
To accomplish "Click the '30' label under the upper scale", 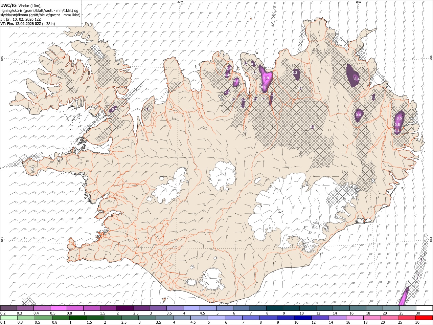I will [418, 313].
